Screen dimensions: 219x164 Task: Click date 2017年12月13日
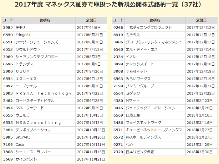(201, 42)
